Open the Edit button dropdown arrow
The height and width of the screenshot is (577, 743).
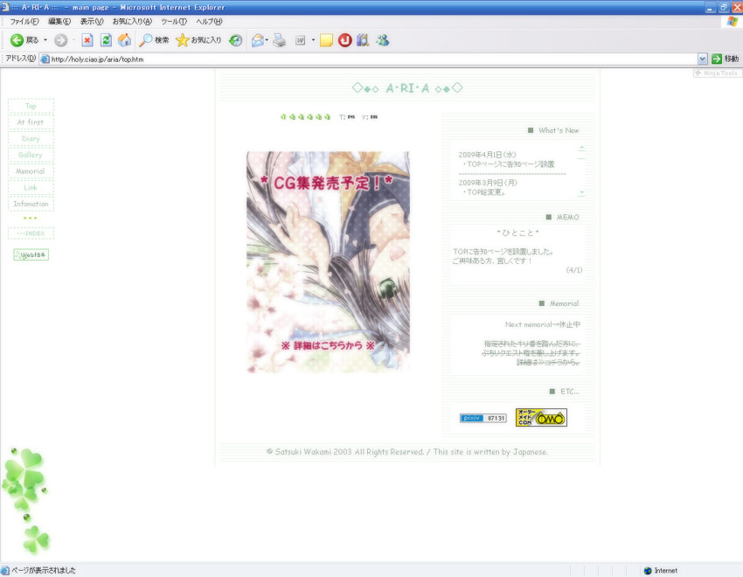(313, 40)
